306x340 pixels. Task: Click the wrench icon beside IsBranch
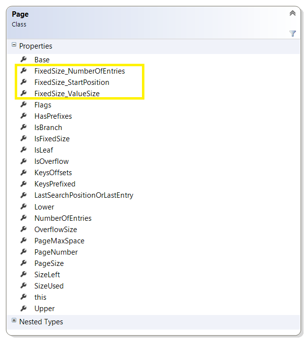(x=24, y=127)
